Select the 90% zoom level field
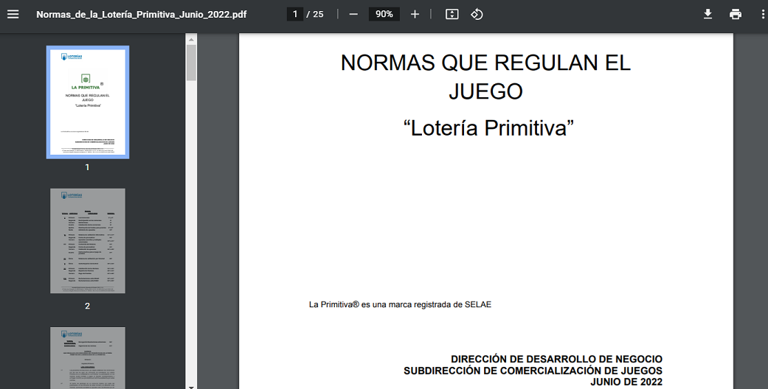Screen dimensions: 768x389 (x=384, y=14)
